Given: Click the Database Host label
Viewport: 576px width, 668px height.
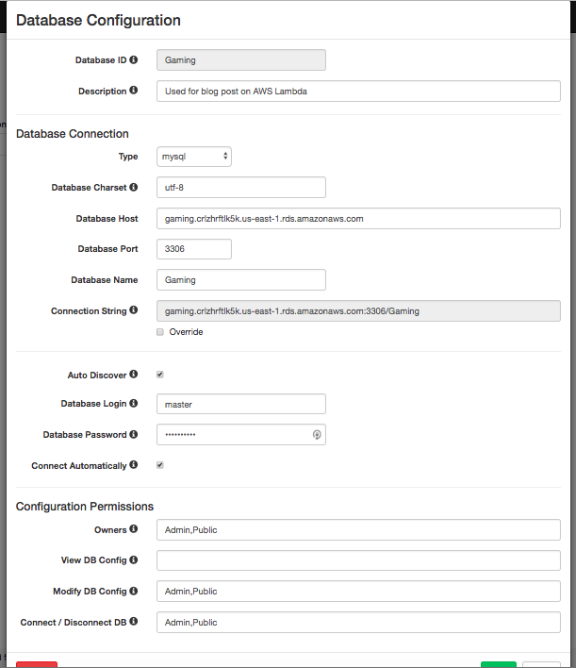Looking at the screenshot, I should pos(107,219).
